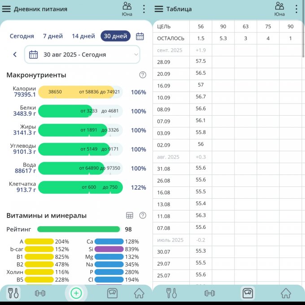Open calendar picker icon beside 30 дней
This screenshot has width=305, height=305.
tap(140, 36)
